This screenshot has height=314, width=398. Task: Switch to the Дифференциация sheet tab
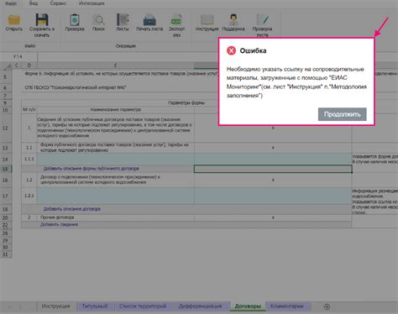click(200, 306)
